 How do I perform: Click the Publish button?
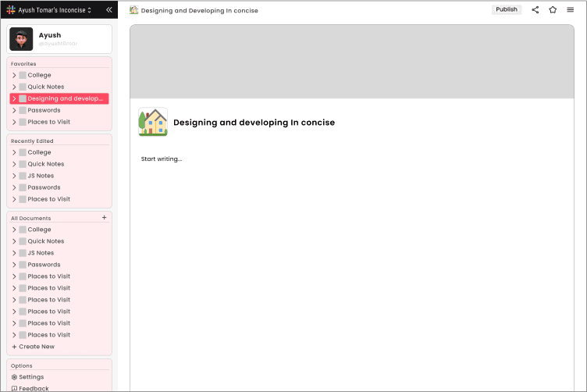coord(507,9)
